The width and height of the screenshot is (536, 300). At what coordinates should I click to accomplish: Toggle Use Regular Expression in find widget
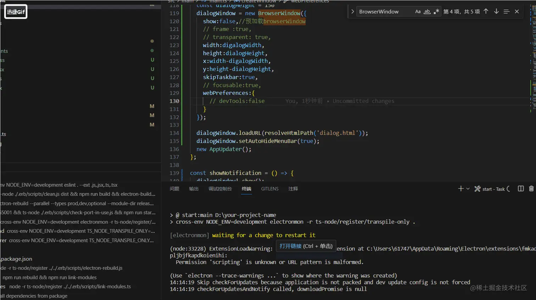(436, 12)
